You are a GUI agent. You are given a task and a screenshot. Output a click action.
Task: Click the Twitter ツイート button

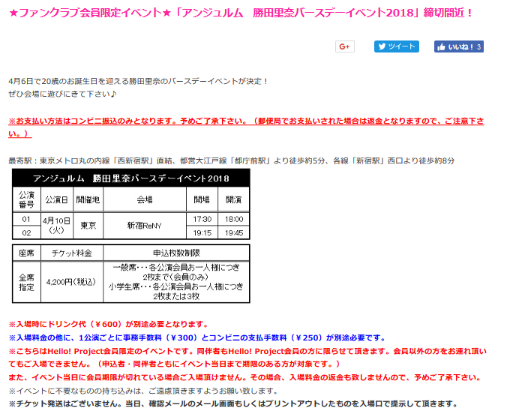tap(397, 46)
